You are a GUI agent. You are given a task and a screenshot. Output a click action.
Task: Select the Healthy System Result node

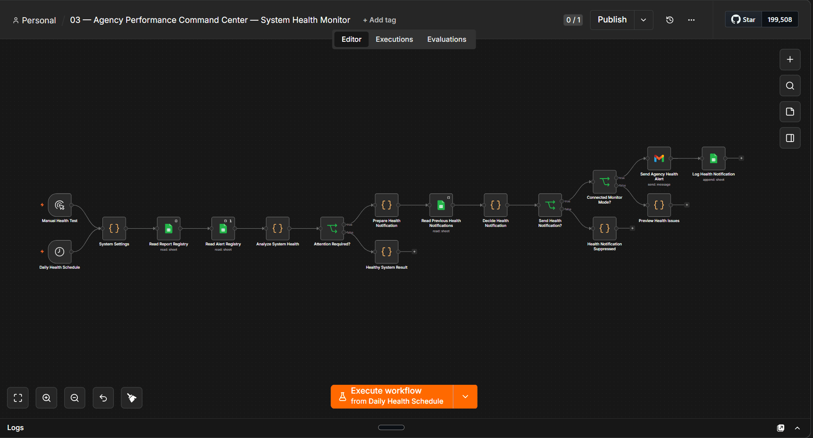tap(387, 252)
